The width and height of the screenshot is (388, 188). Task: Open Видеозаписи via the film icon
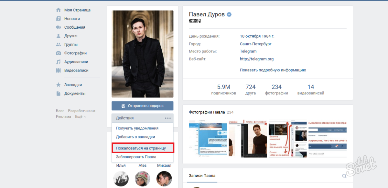[x=58, y=70]
